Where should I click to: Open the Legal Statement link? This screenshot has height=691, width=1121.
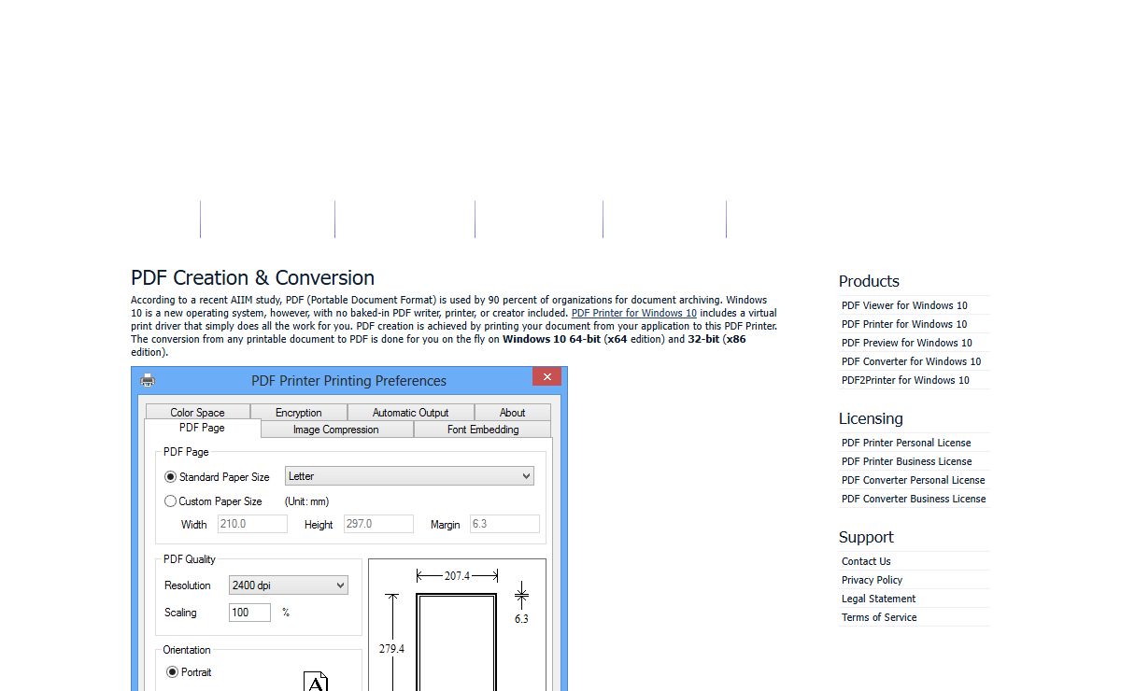click(878, 599)
